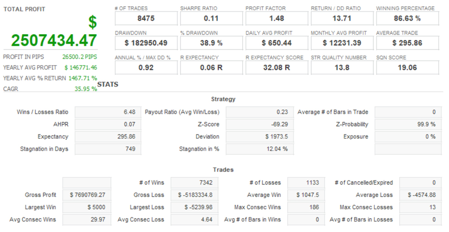The height and width of the screenshot is (232, 449).
Task: Click the Gross Profit amount field
Action: pyautogui.click(x=87, y=195)
